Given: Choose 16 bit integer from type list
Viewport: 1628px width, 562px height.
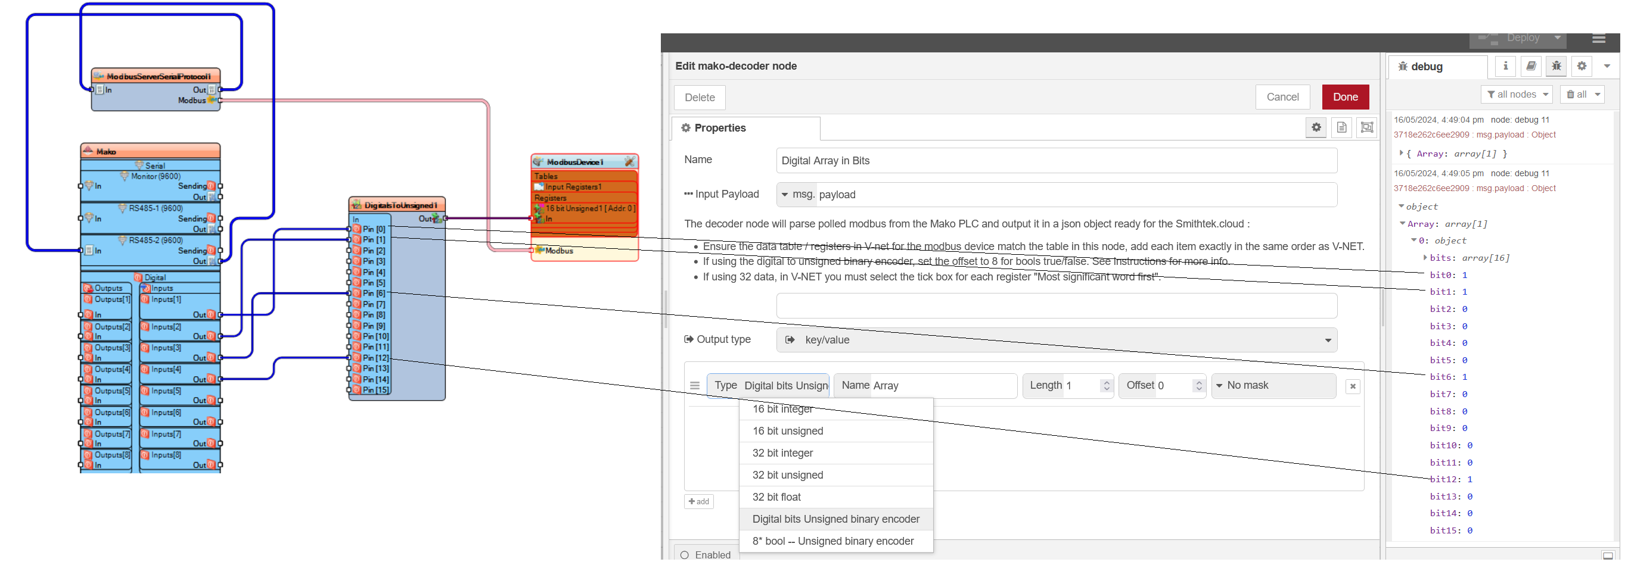Looking at the screenshot, I should (x=835, y=409).
